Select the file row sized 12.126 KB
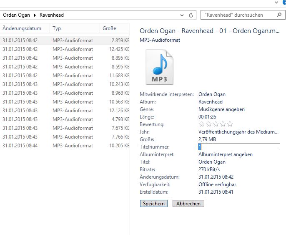The width and height of the screenshot is (286, 235). (64, 111)
